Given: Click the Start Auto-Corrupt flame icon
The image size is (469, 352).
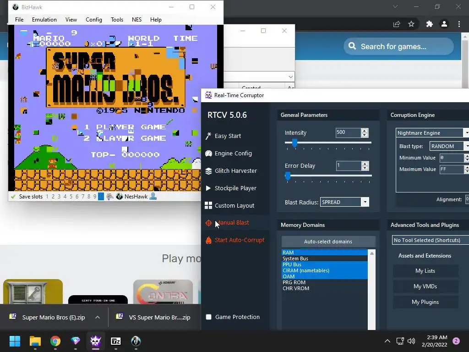Looking at the screenshot, I should pyautogui.click(x=208, y=240).
